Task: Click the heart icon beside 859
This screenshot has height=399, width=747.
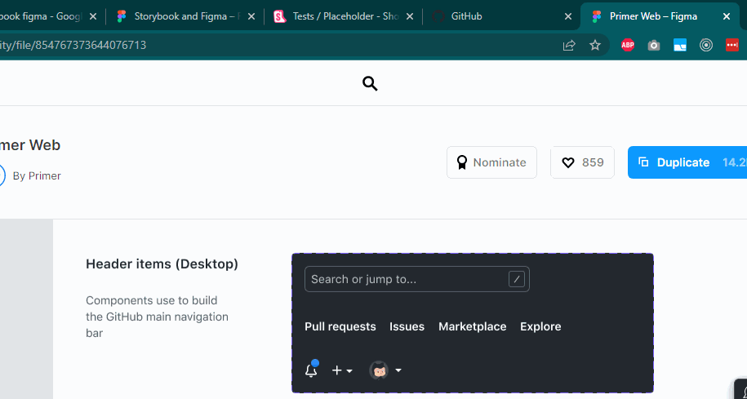Action: pyautogui.click(x=568, y=163)
